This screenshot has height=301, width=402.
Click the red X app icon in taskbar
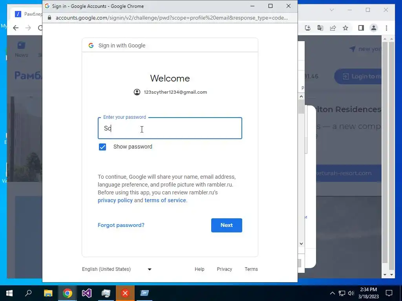[125, 293]
